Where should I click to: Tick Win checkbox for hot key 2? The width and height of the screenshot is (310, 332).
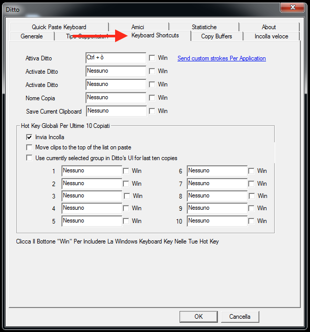click(x=126, y=184)
